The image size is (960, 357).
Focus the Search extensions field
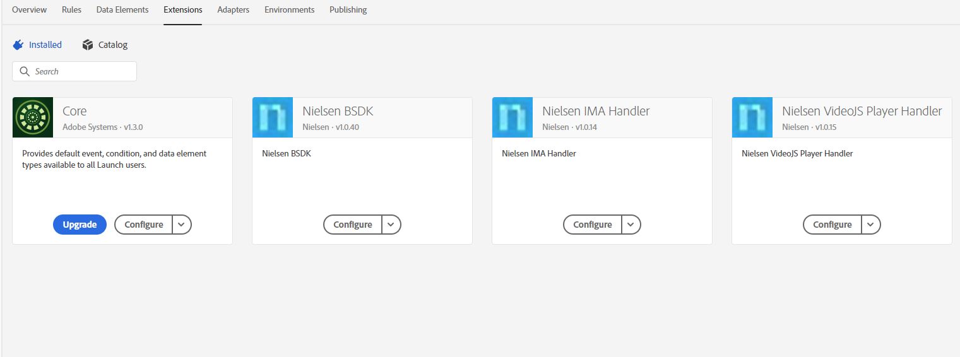(x=74, y=71)
